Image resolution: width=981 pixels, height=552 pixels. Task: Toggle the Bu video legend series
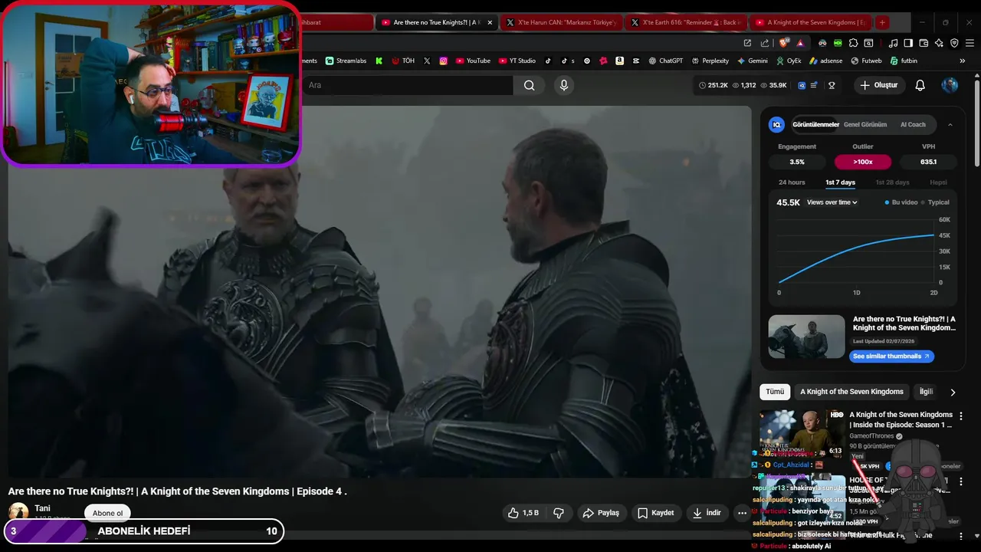point(901,202)
